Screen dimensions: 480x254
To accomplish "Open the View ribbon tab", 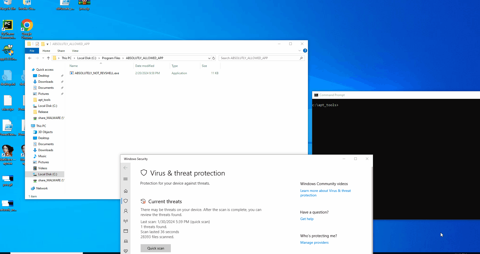I will point(75,51).
